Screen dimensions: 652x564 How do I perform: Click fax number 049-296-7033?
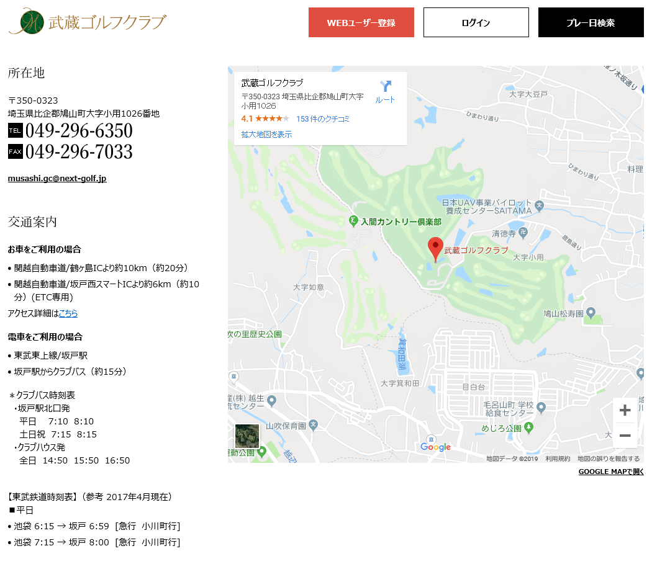click(79, 151)
